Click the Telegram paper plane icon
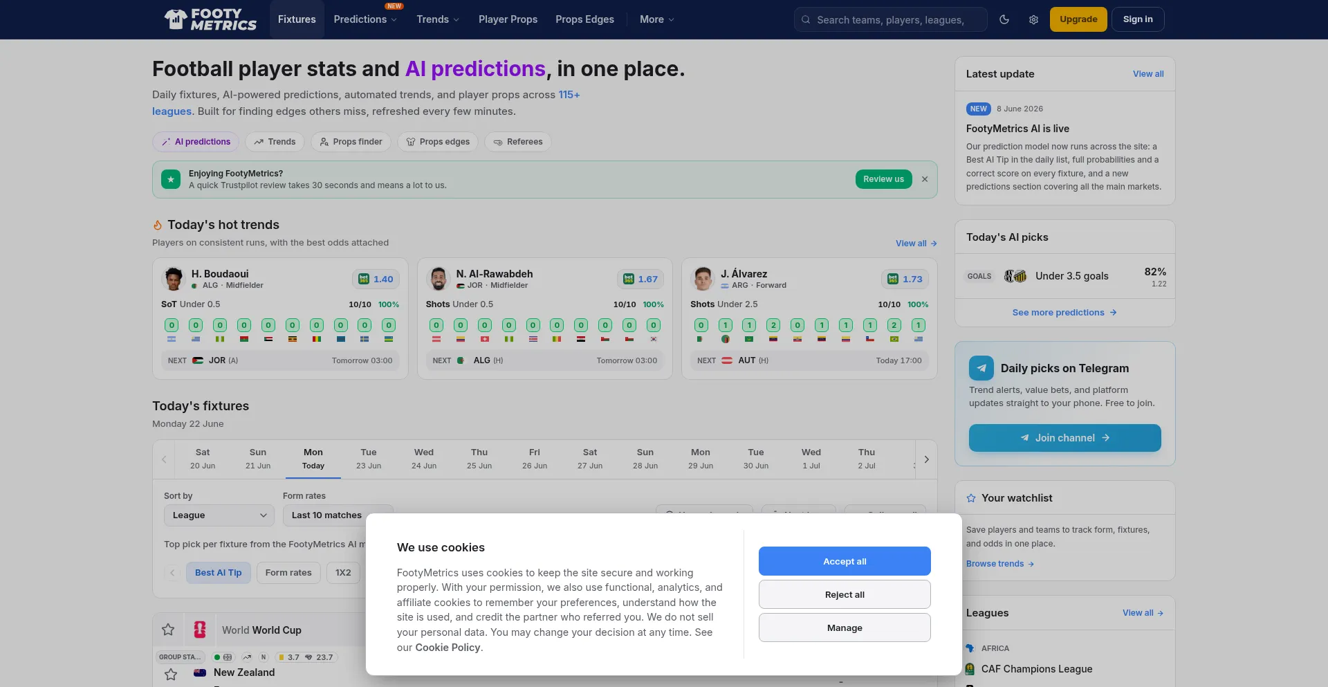Image resolution: width=1328 pixels, height=687 pixels. pos(981,368)
